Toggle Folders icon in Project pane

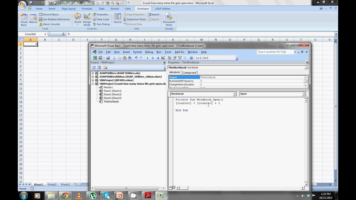click(105, 67)
